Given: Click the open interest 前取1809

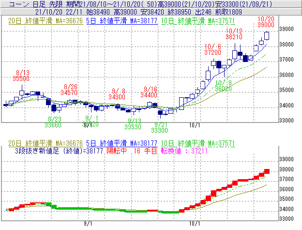Looking at the screenshot, I should pos(228,12).
